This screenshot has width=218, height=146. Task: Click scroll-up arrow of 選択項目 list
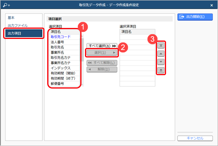pyautogui.click(x=82, y=36)
